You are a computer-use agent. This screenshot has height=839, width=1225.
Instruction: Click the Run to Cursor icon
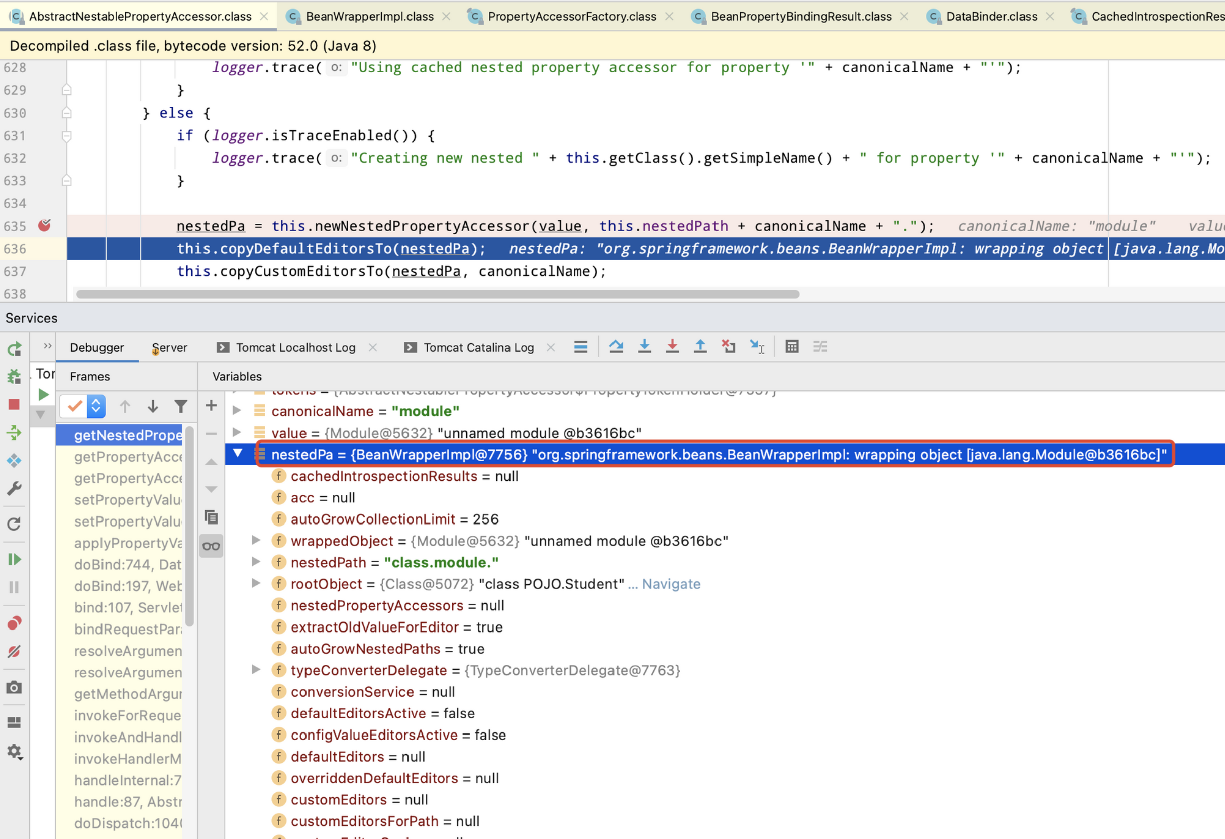(757, 347)
